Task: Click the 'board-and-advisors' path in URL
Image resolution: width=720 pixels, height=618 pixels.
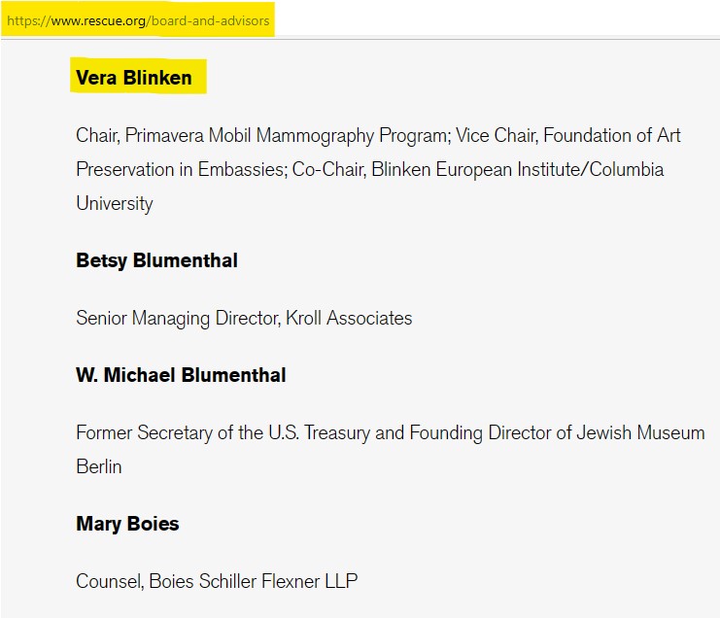Action: pos(210,20)
